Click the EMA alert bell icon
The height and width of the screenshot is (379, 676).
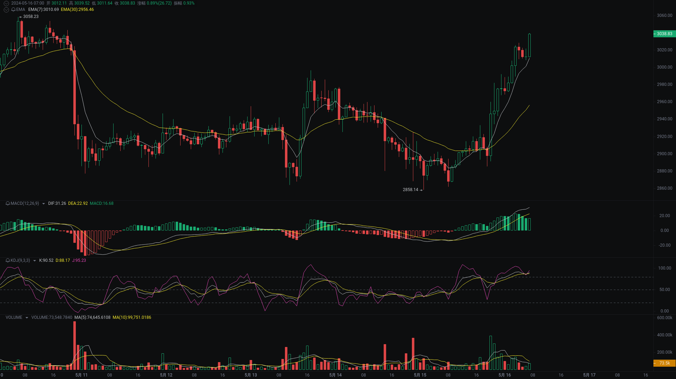(x=13, y=10)
